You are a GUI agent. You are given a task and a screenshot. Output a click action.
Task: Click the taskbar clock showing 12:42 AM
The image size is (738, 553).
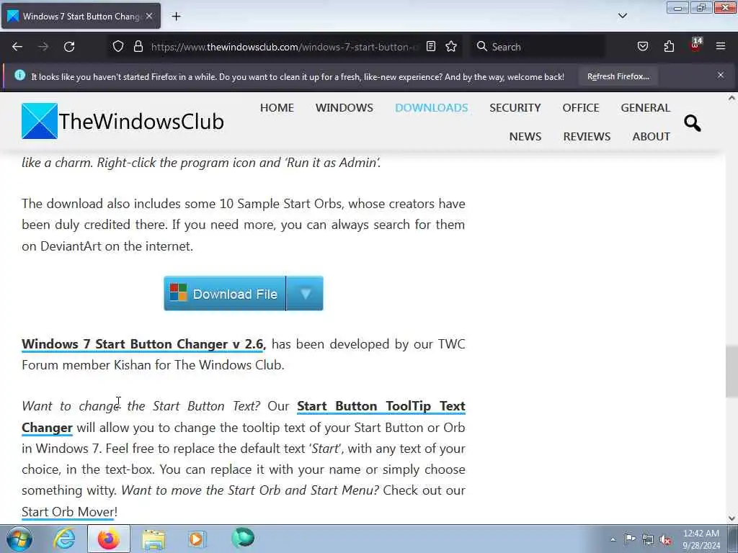point(701,539)
